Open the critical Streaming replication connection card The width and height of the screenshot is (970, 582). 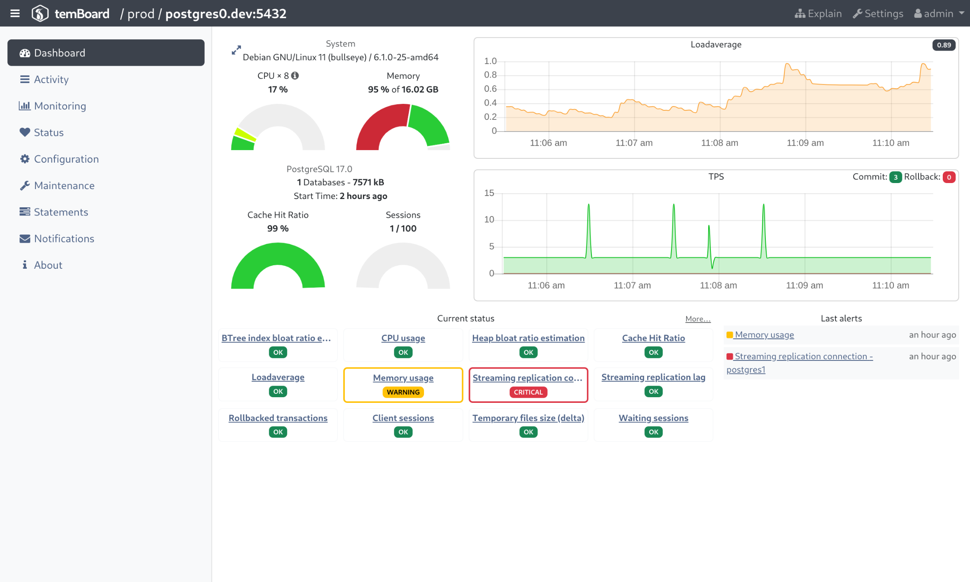coord(527,378)
